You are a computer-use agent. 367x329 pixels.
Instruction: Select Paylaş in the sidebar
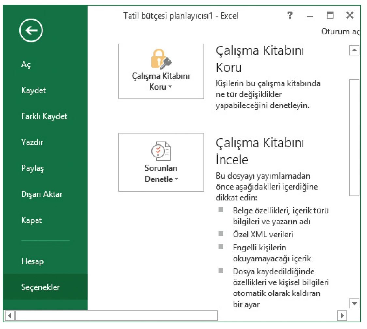click(32, 168)
